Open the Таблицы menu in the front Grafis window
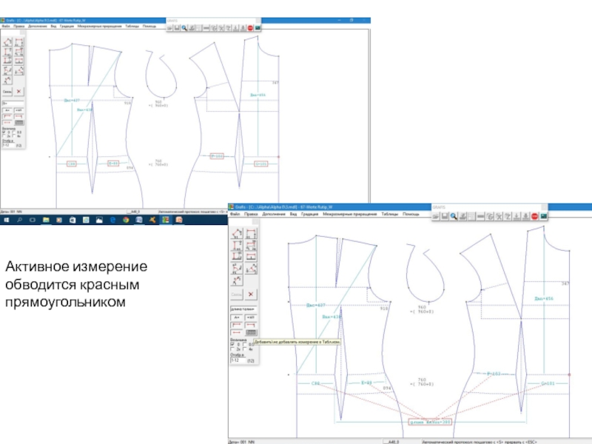The width and height of the screenshot is (592, 444). (390, 214)
